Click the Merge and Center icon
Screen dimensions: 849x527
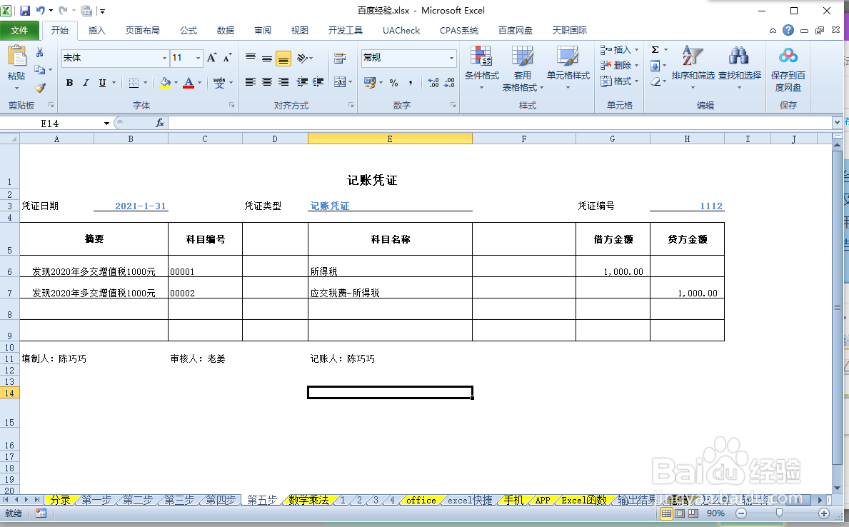340,82
